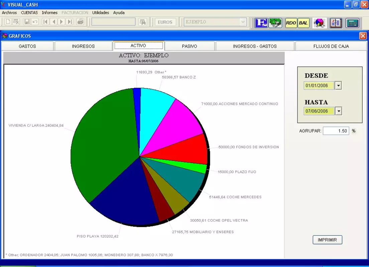Select the ACTIVO tab

point(138,46)
